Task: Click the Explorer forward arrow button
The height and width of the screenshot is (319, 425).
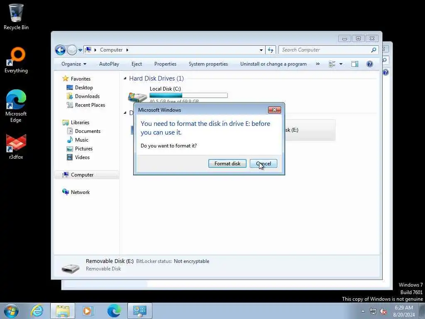Action: 72,50
